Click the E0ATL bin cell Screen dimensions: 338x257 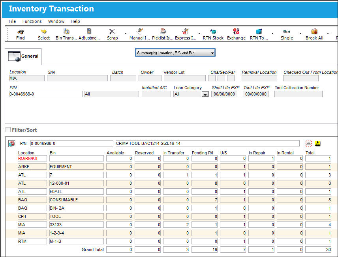coord(76,191)
